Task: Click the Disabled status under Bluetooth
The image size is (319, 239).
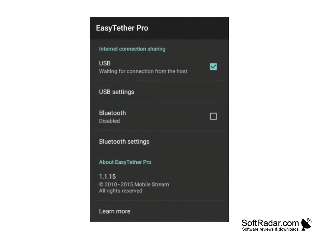Action: point(110,121)
